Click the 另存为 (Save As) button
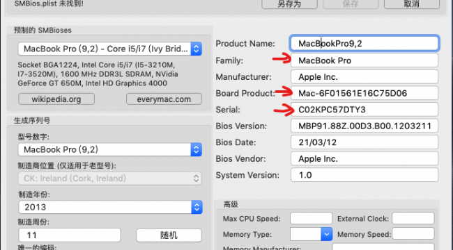Screen dimensions: 453x250 click(289, 4)
